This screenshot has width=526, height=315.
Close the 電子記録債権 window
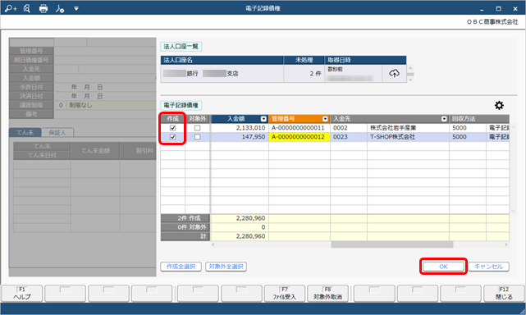pyautogui.click(x=515, y=9)
